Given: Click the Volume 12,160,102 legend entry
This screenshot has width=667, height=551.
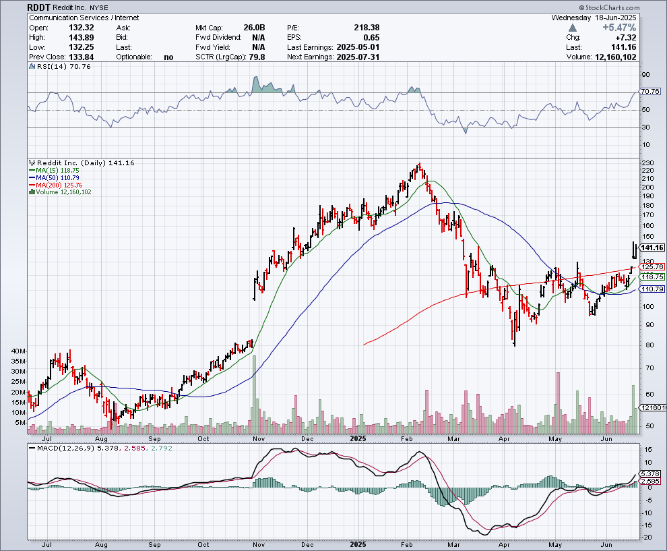Looking at the screenshot, I should pyautogui.click(x=63, y=192).
